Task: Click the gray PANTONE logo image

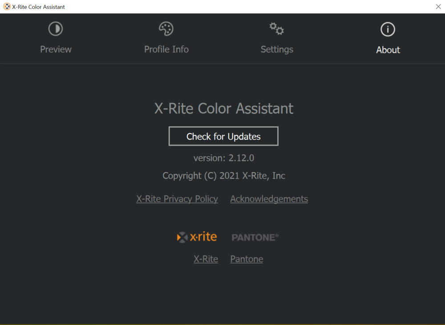Action: coord(255,237)
